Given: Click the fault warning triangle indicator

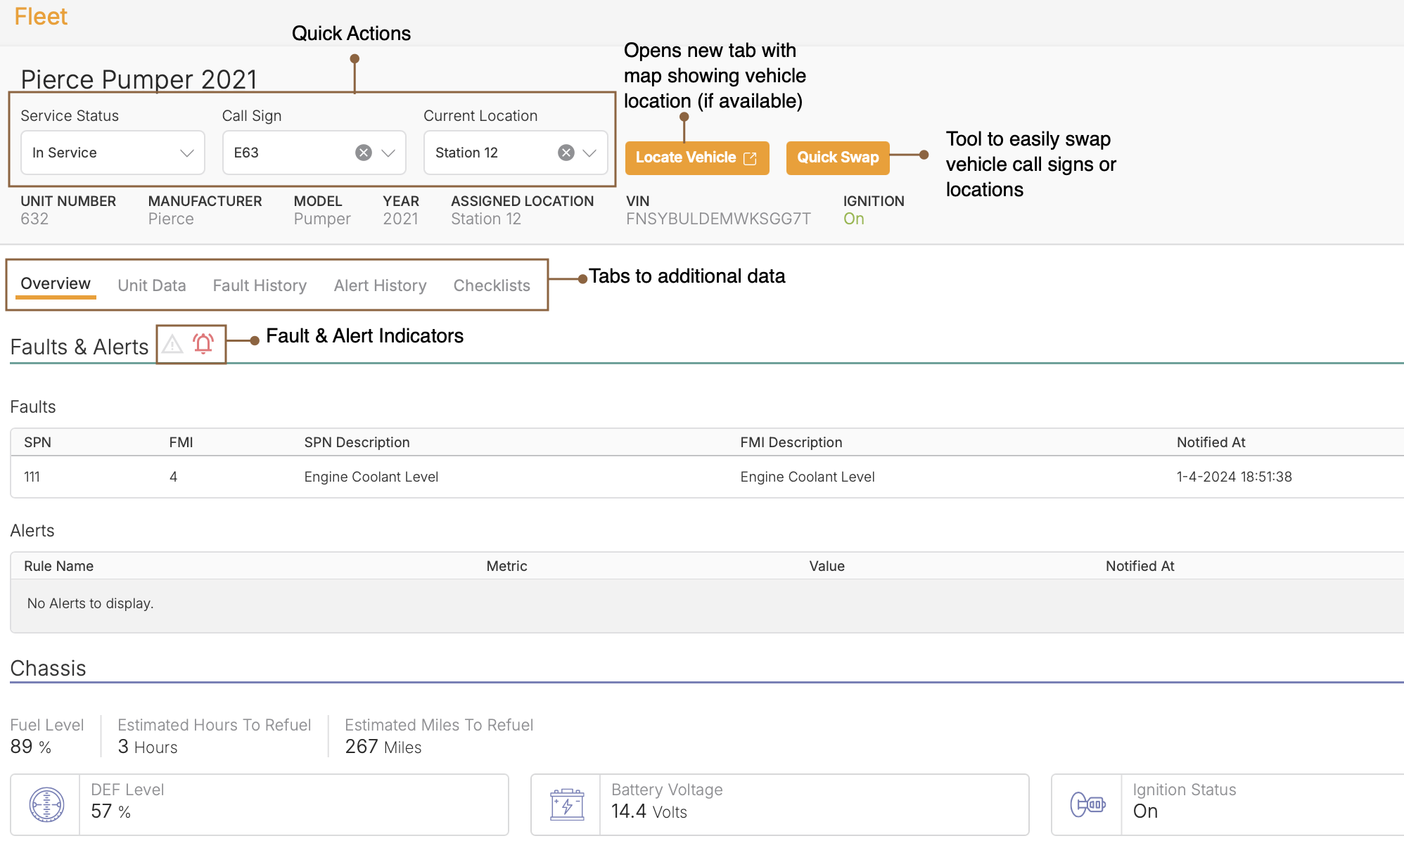Looking at the screenshot, I should pyautogui.click(x=172, y=344).
